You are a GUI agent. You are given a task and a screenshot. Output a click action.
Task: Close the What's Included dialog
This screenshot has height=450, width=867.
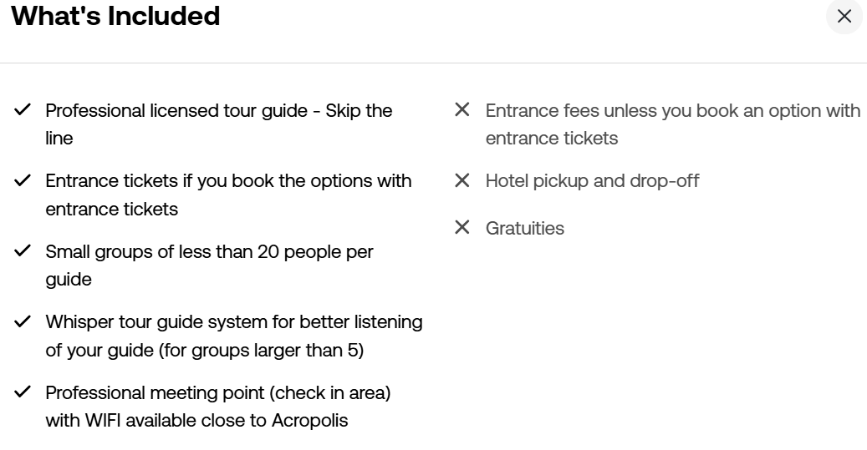tap(844, 16)
